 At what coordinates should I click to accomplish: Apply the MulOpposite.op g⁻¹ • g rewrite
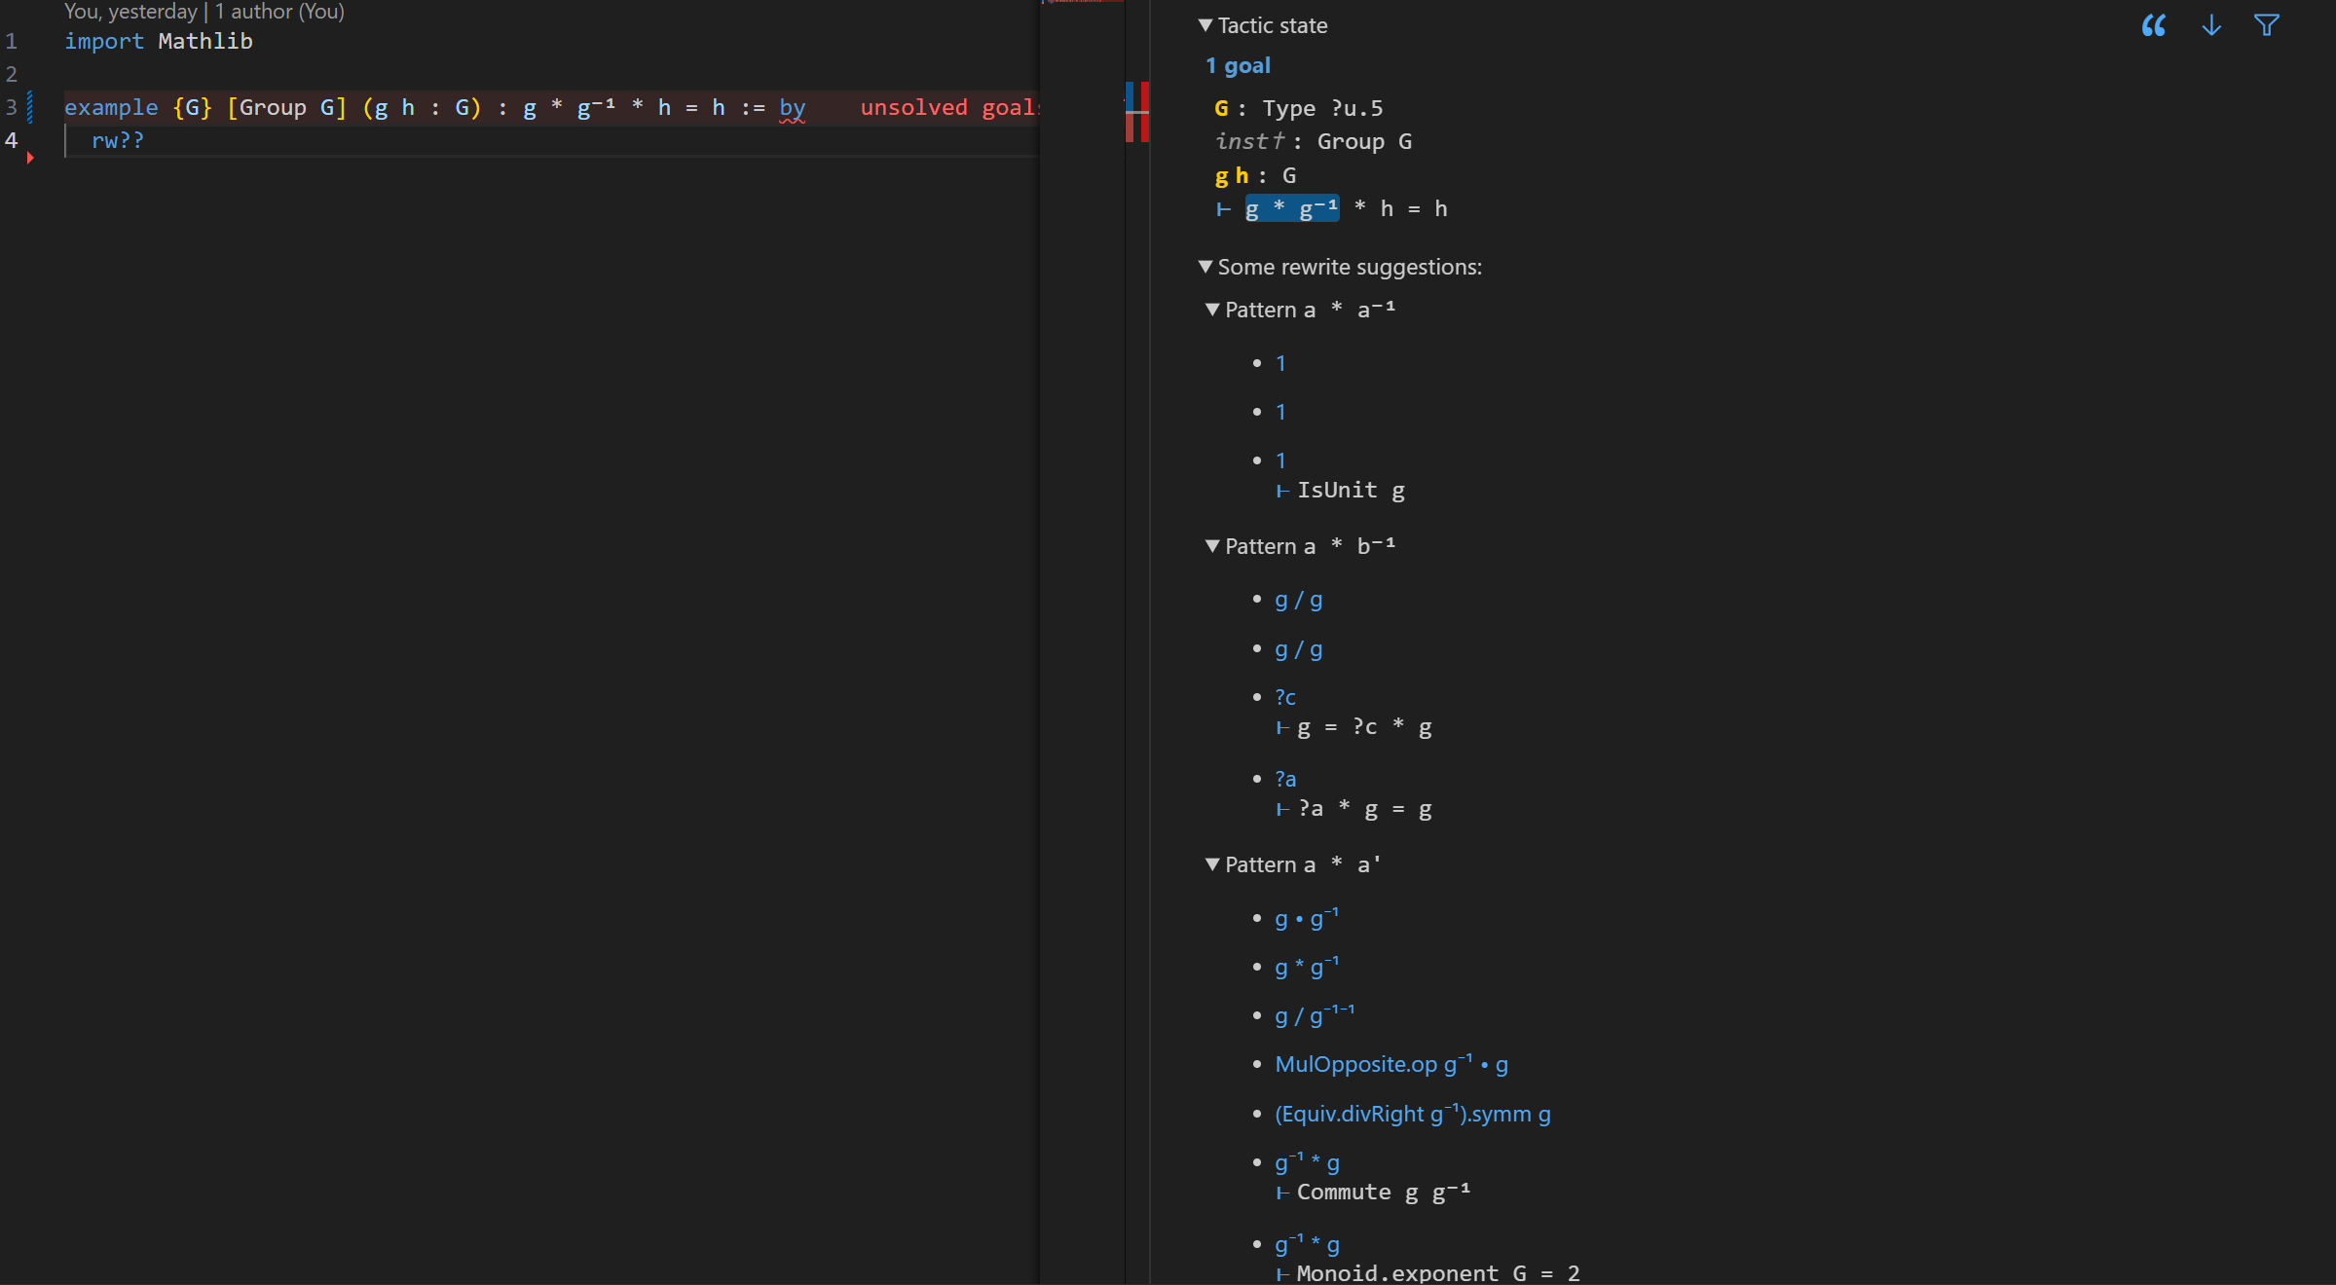point(1391,1064)
